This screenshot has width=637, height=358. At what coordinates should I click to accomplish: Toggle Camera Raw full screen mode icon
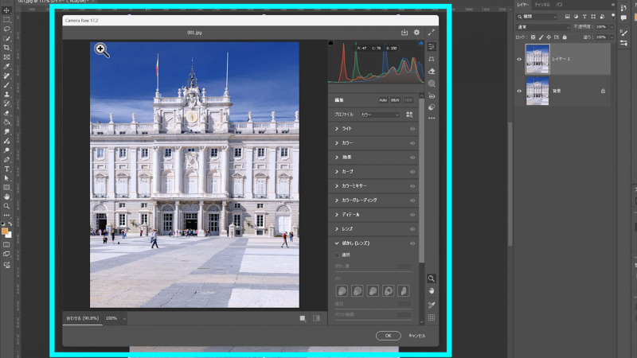pyautogui.click(x=431, y=33)
